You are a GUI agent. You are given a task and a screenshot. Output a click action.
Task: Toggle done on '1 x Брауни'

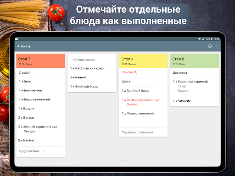(x=26, y=109)
